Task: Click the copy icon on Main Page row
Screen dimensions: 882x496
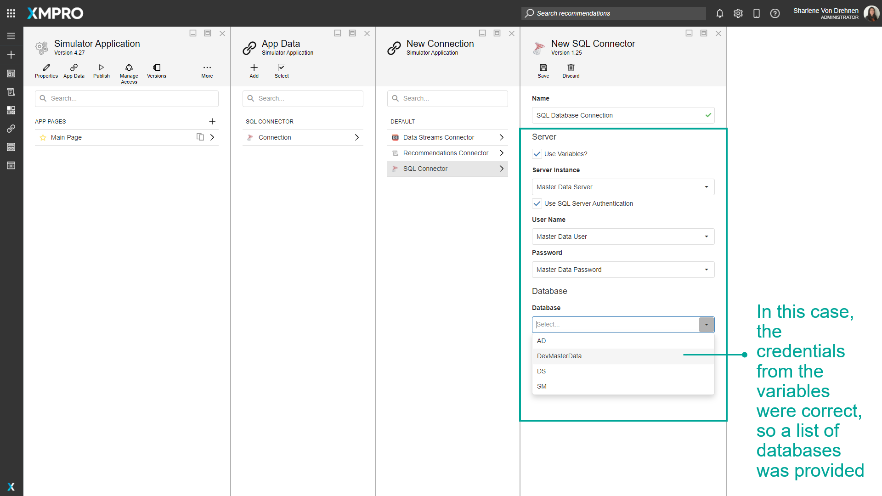Action: click(x=200, y=137)
